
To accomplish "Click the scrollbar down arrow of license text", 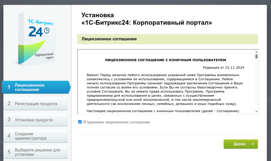I will (256, 111).
